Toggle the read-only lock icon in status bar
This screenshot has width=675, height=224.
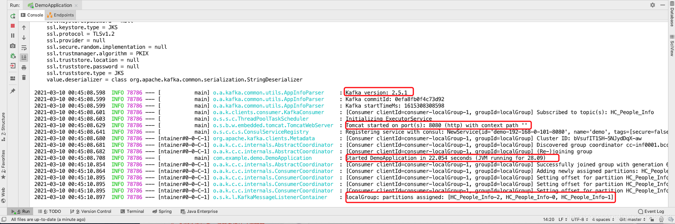click(652, 219)
